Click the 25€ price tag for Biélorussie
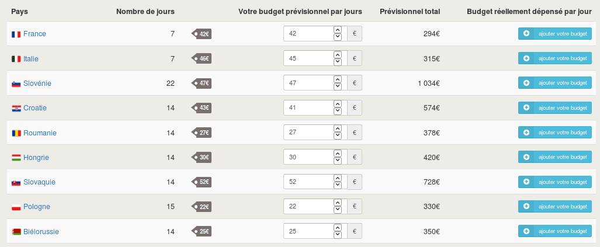Viewport: 600px width, 247px height. pyautogui.click(x=202, y=232)
